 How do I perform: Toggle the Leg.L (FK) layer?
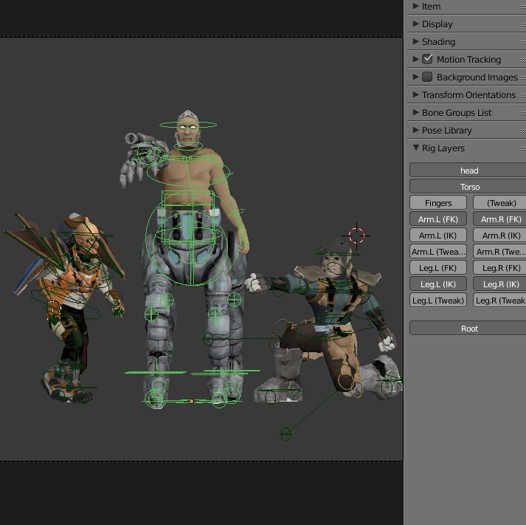pyautogui.click(x=438, y=268)
